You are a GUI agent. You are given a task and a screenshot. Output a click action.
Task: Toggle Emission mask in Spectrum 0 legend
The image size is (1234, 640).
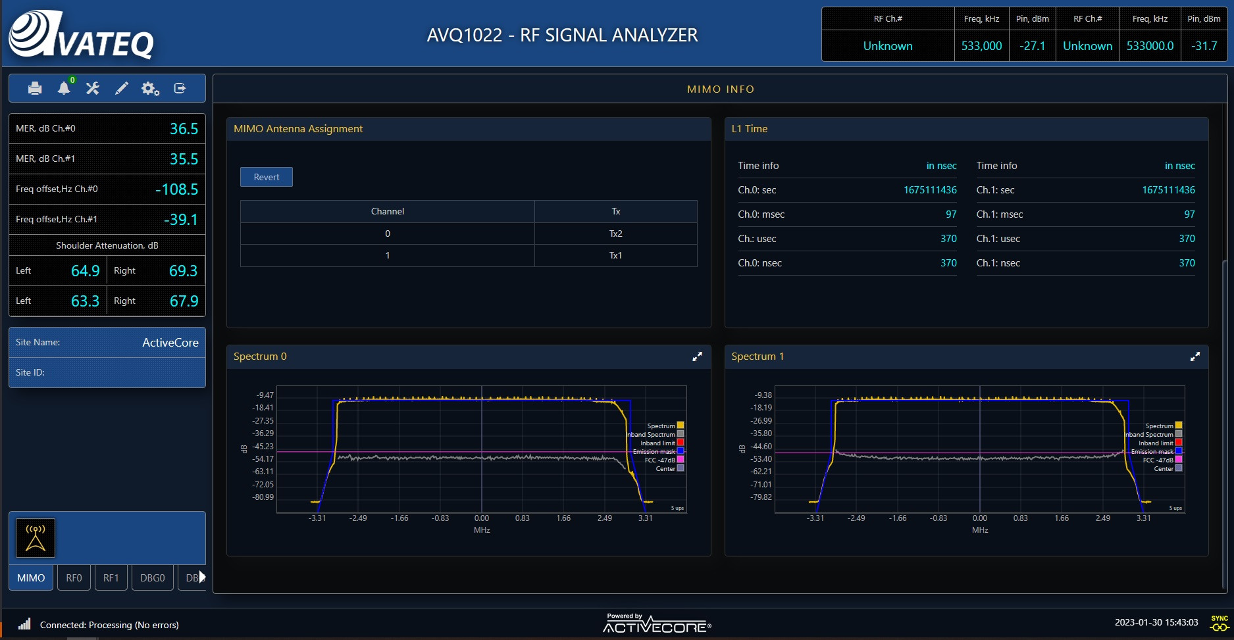[x=681, y=451]
